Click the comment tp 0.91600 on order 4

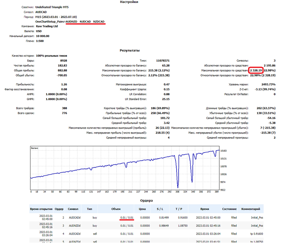coord(257,234)
